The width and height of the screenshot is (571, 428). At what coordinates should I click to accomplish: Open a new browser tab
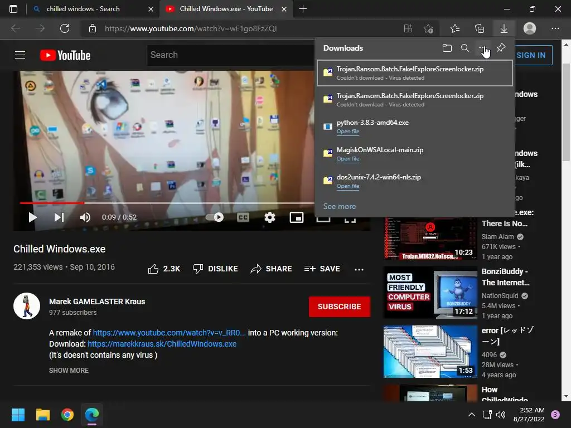(303, 9)
